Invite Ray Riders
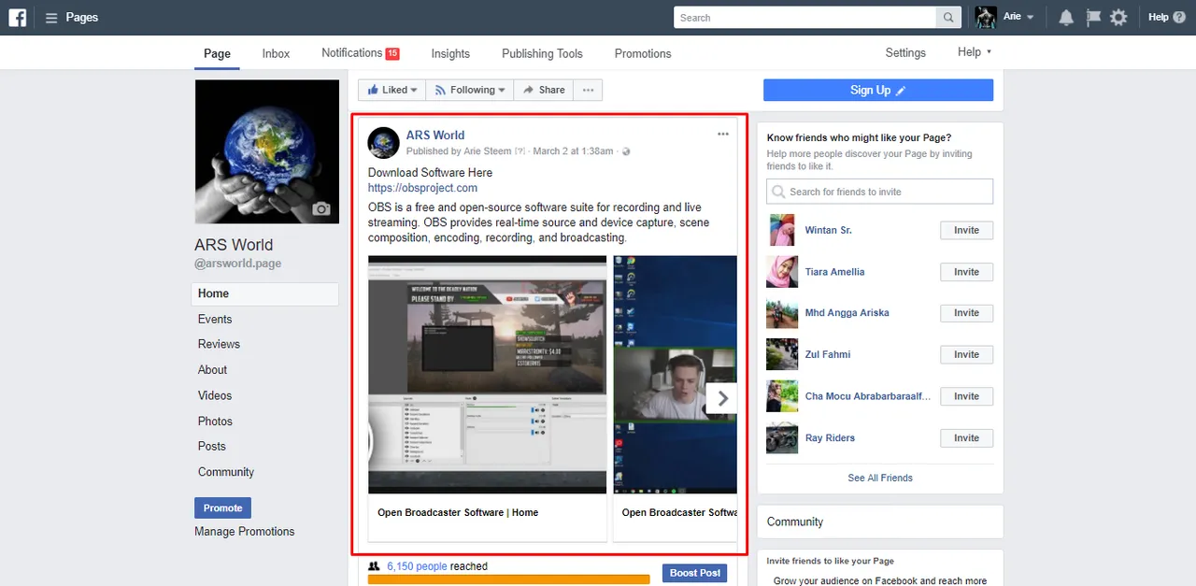The width and height of the screenshot is (1196, 586). 966,437
